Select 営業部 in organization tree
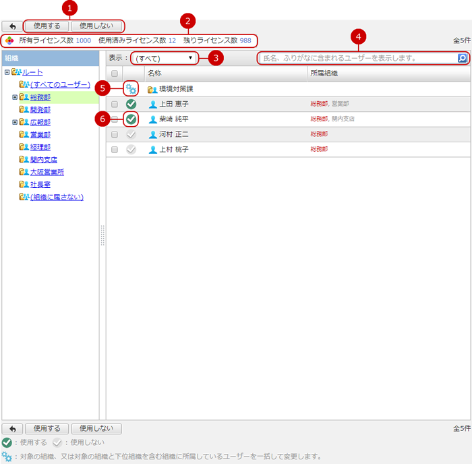Viewport: 472px width, 464px height. pos(40,135)
